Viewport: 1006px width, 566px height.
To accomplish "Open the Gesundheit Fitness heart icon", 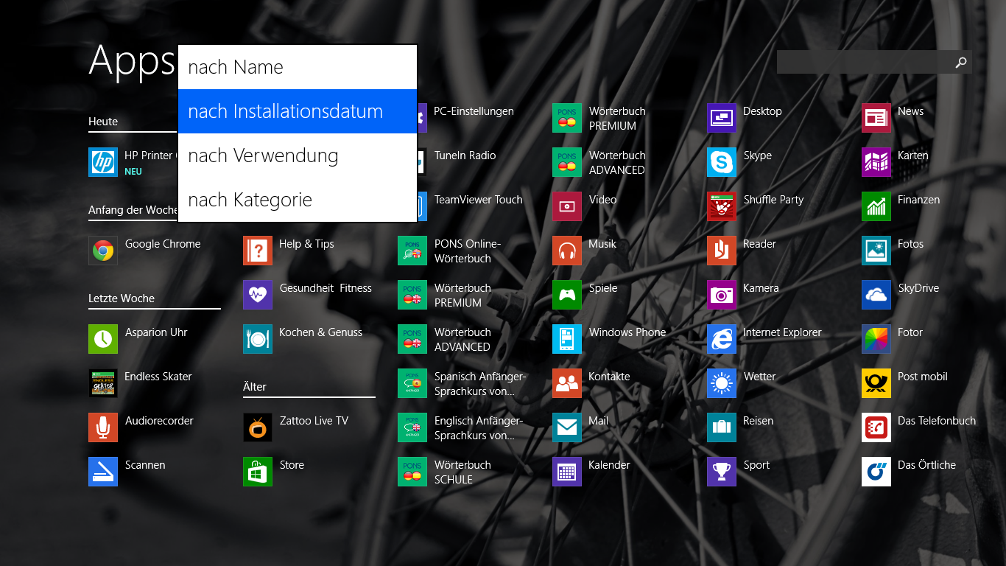I will pos(258,295).
